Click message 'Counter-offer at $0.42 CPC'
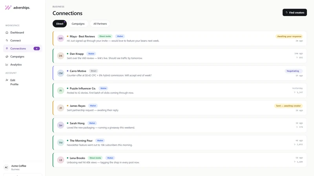Screen dimensions: 314x176 tap(109, 75)
